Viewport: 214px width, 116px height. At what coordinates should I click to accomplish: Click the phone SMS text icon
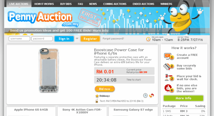(x=97, y=101)
